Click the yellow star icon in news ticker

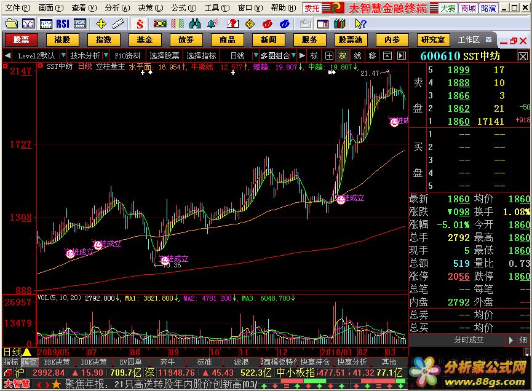(56, 384)
